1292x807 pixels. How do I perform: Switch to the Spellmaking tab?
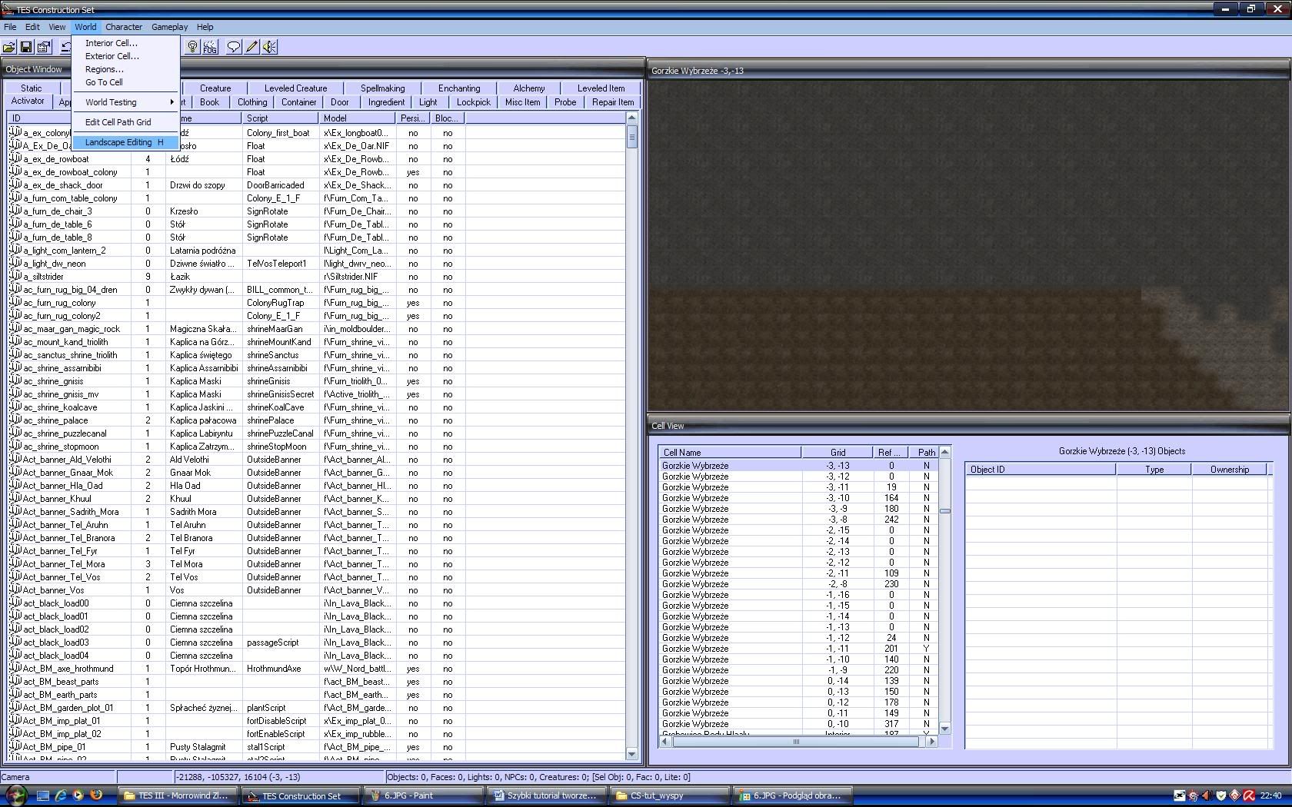pyautogui.click(x=382, y=88)
